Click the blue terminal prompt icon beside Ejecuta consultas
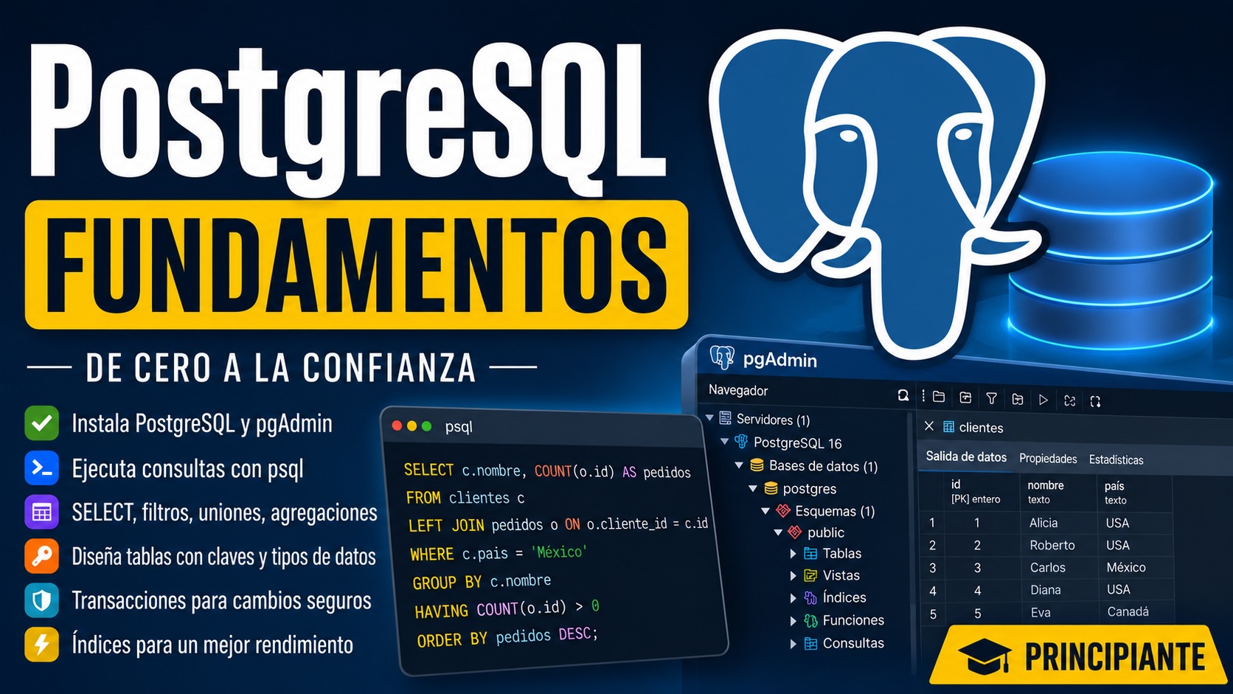The width and height of the screenshot is (1233, 694). 42,468
